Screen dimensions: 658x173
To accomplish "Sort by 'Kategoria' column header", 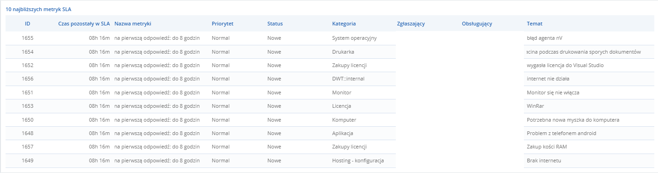I will point(344,24).
